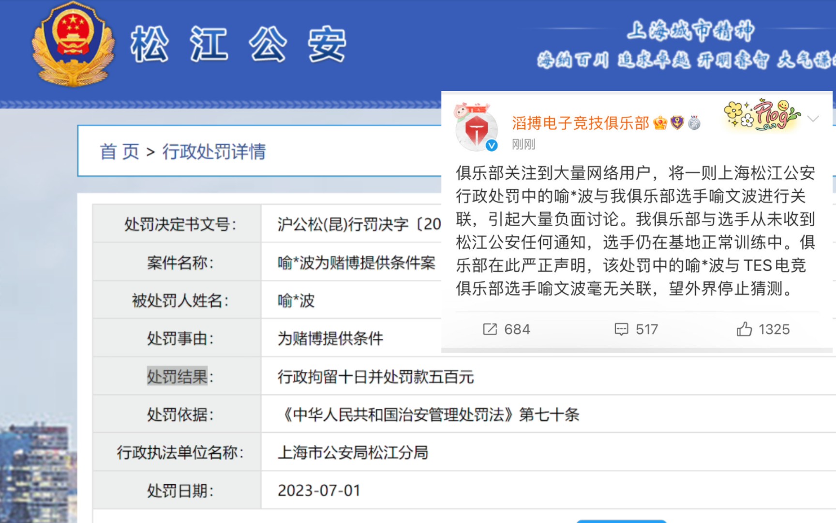Click the crown badge after the account name
The width and height of the screenshot is (836, 523).
[660, 123]
